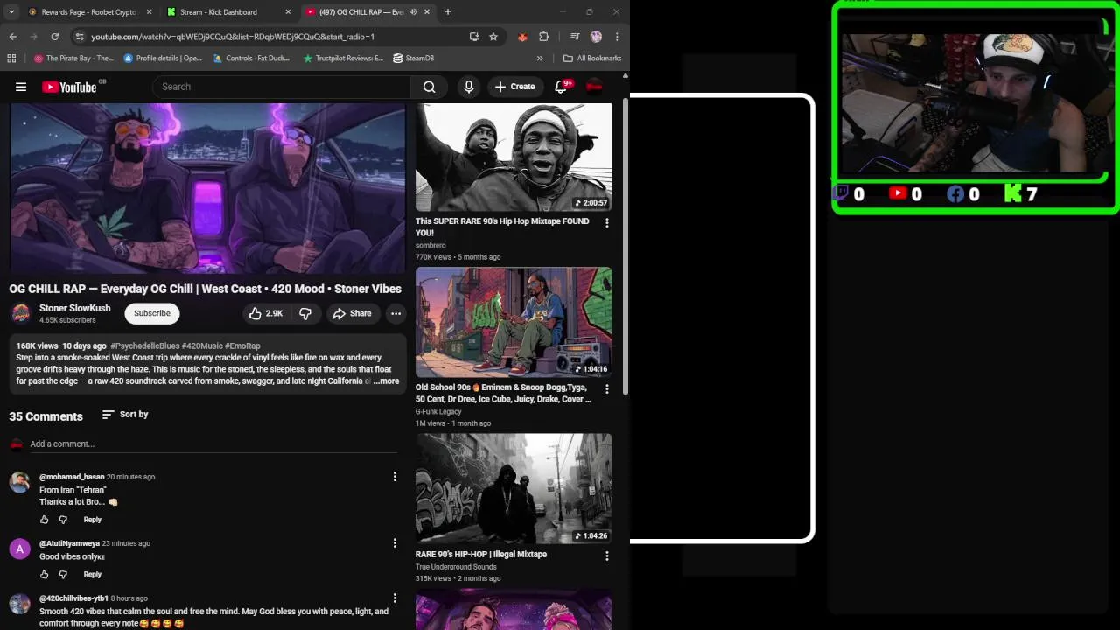Subscribe to Stoner SlowKush channel

pyautogui.click(x=152, y=313)
